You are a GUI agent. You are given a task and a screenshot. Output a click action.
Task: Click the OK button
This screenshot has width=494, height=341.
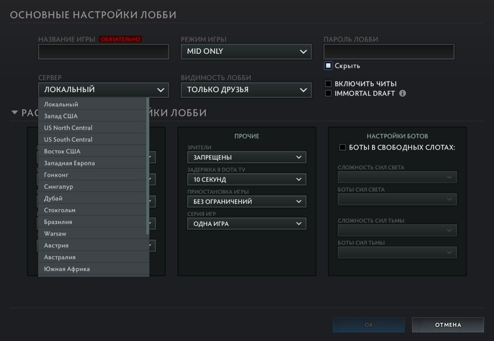coord(368,325)
